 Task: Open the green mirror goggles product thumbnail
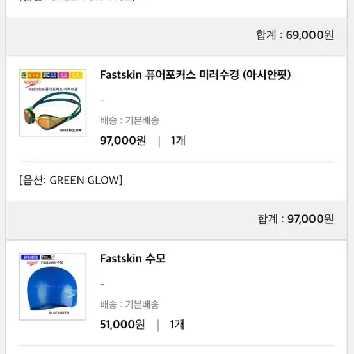[52, 102]
